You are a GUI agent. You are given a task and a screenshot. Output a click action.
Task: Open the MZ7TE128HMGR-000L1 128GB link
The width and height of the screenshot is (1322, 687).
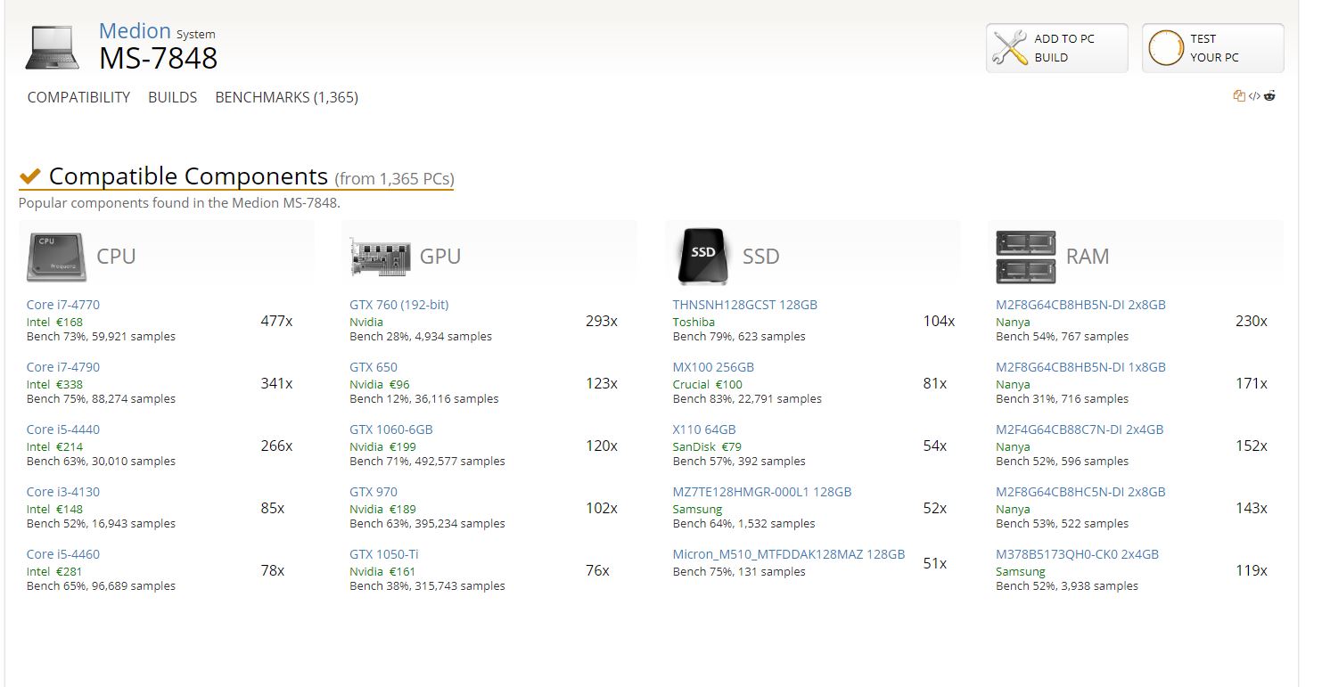tap(762, 492)
